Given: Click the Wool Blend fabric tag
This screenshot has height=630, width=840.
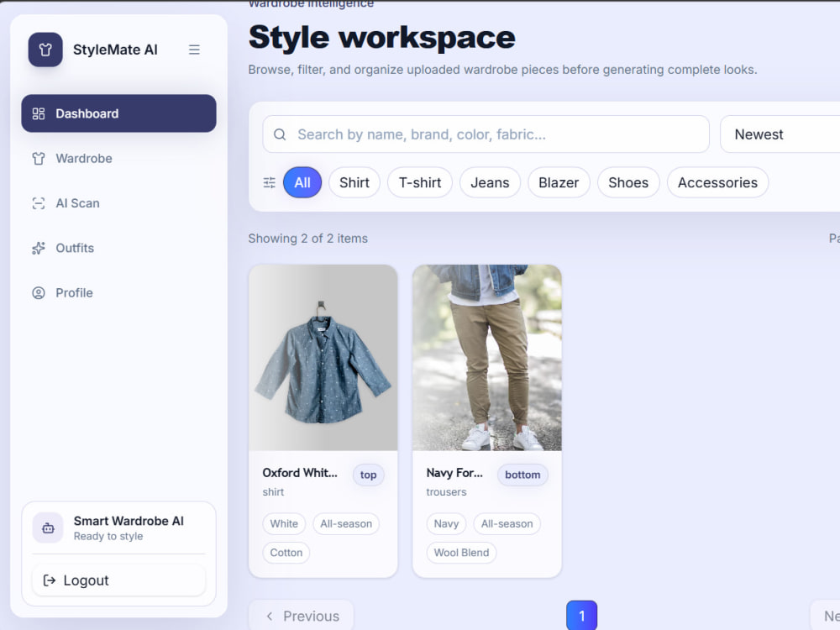Looking at the screenshot, I should (461, 553).
